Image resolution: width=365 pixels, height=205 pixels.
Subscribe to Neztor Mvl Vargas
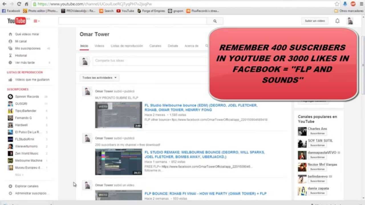tap(318, 169)
